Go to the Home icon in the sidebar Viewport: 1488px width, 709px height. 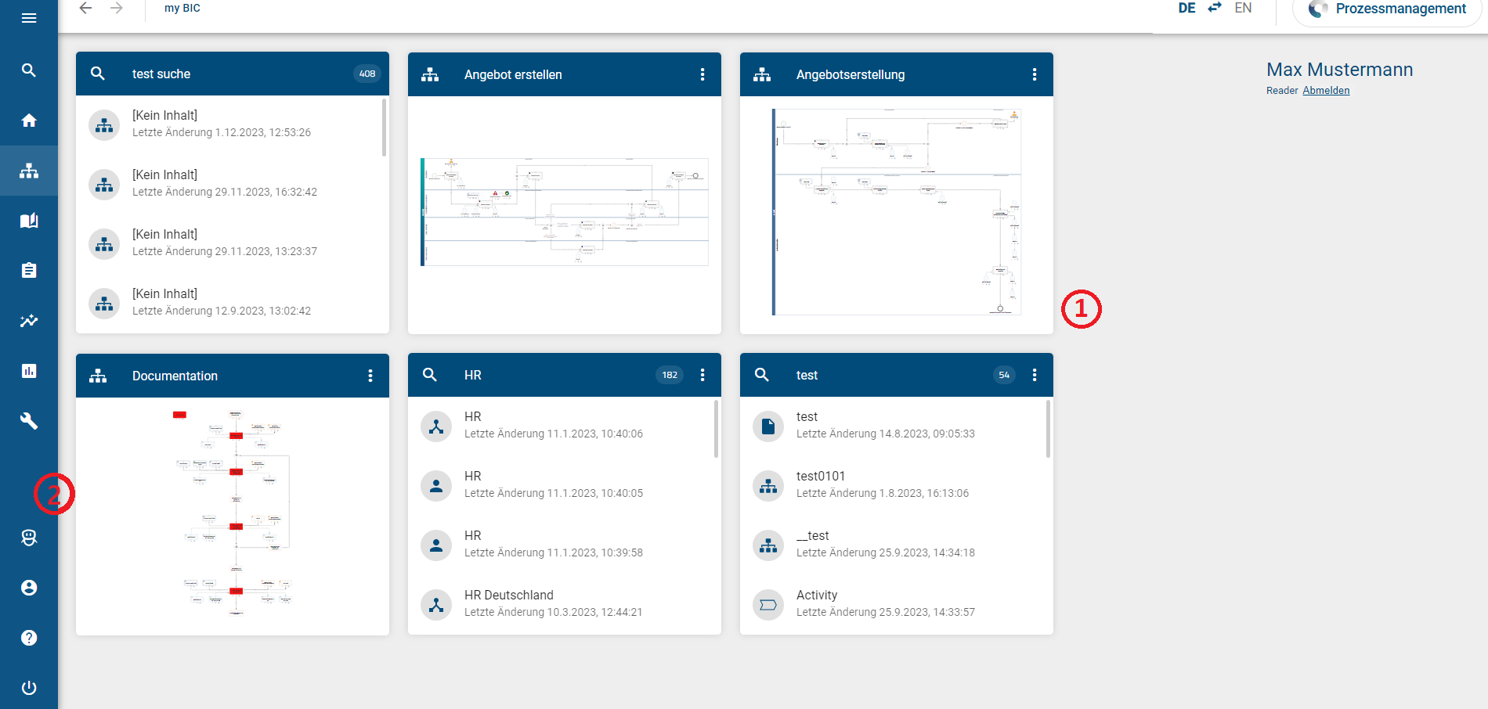29,121
